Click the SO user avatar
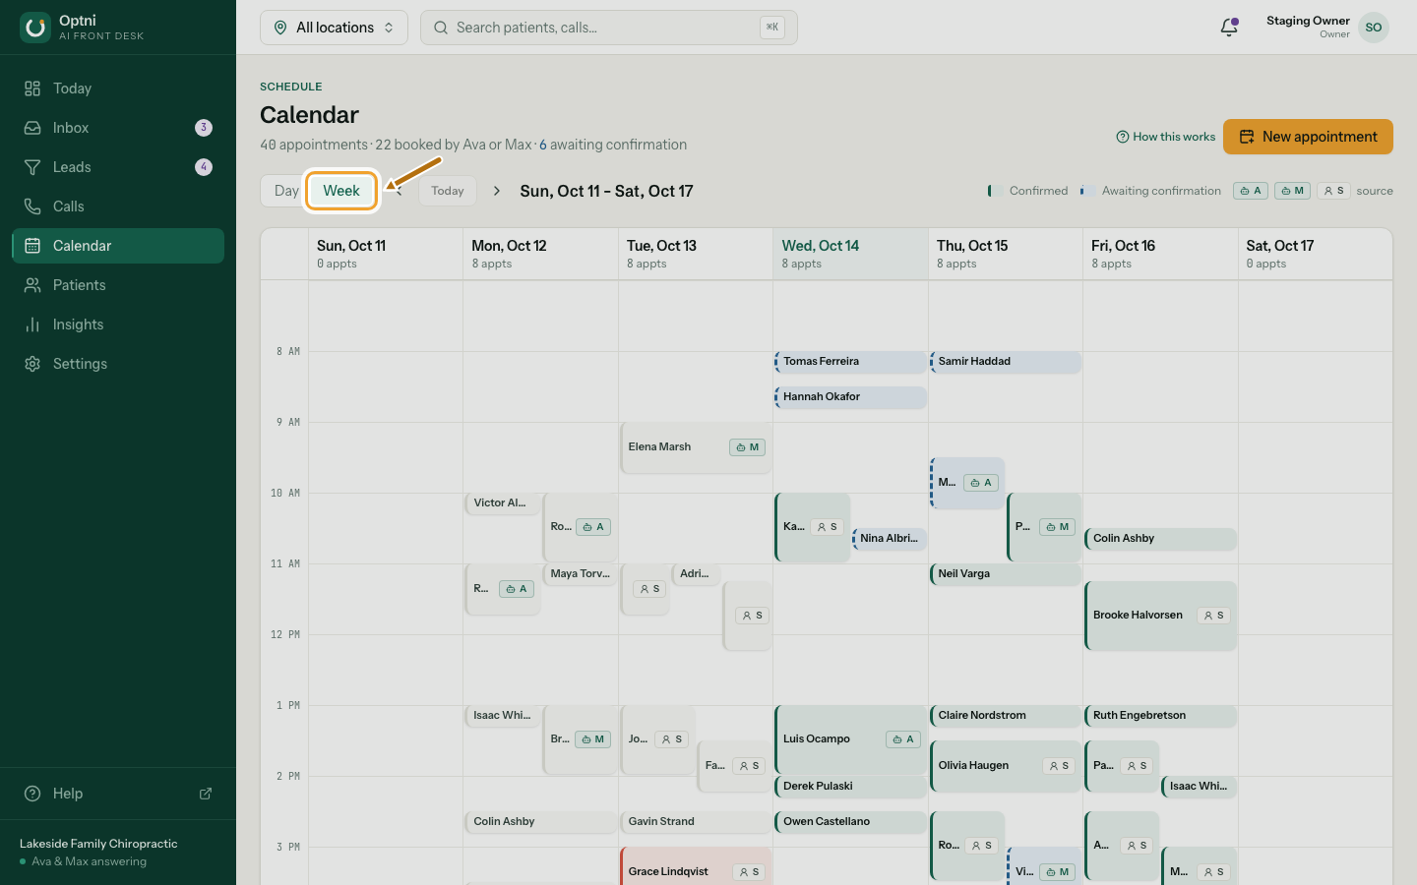Image resolution: width=1417 pixels, height=885 pixels. point(1374,28)
